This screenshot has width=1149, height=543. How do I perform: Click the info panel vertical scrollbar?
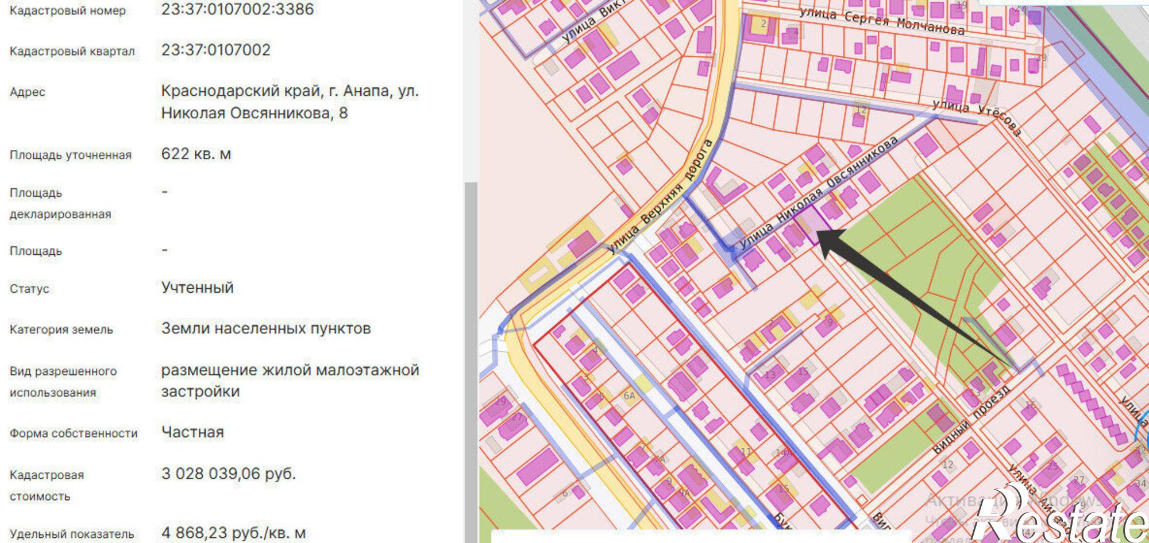pos(471,362)
